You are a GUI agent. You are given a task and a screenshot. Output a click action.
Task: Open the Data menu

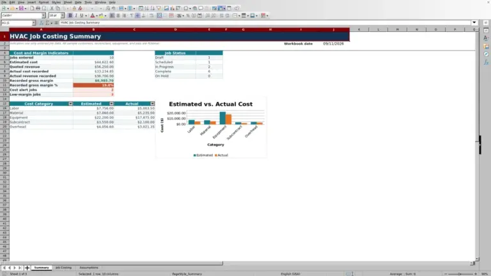(78, 2)
